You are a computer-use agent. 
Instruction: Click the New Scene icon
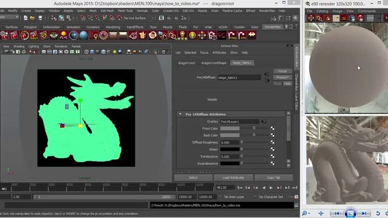(x=25, y=18)
